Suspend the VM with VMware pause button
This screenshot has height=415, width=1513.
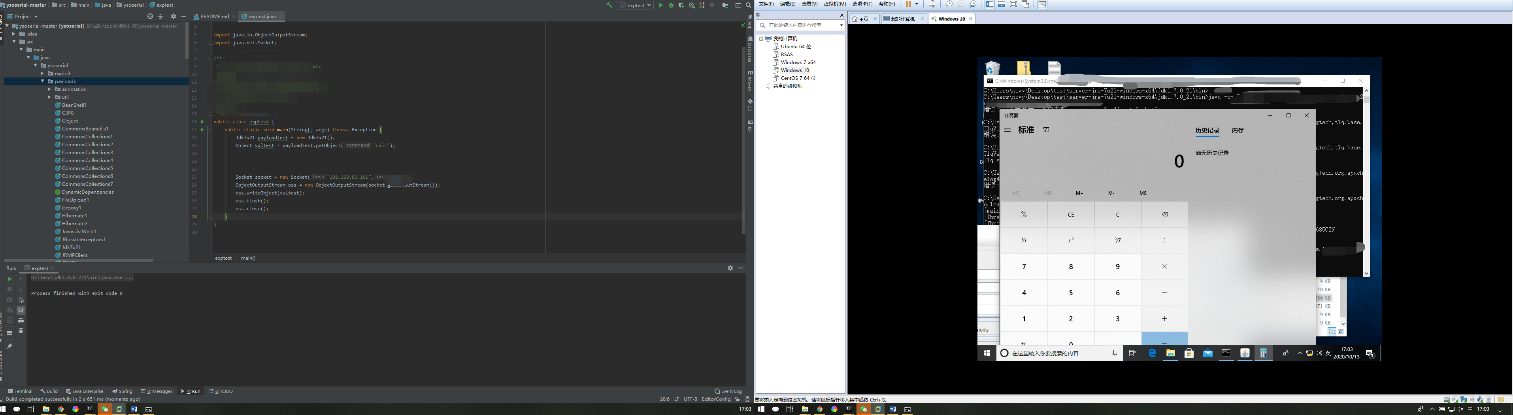point(908,4)
